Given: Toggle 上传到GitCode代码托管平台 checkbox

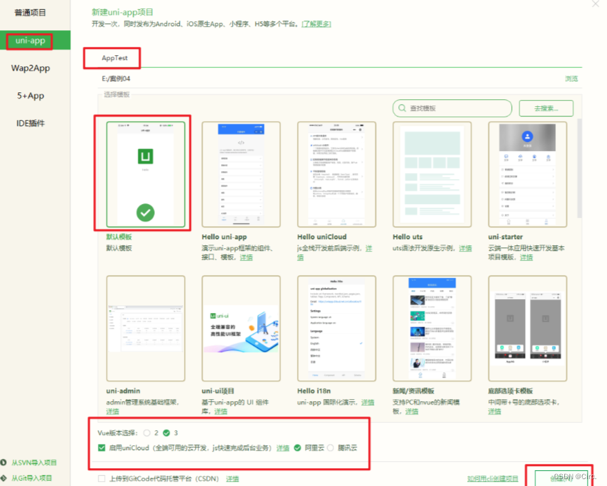Looking at the screenshot, I should click(101, 478).
